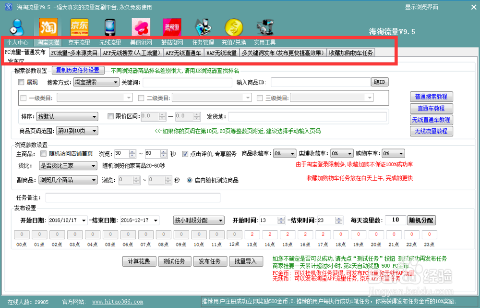
Task: Open the 普通搜索教程 tutorial
Action: [431, 97]
